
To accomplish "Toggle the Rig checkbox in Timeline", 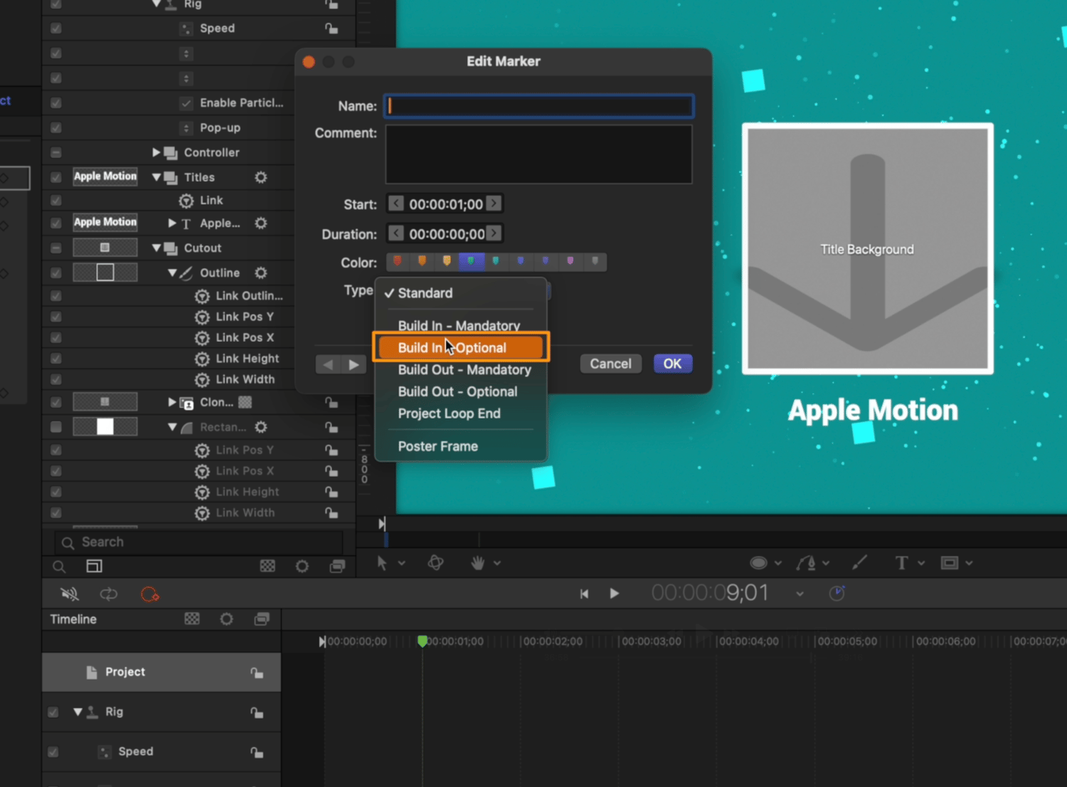I will point(53,712).
